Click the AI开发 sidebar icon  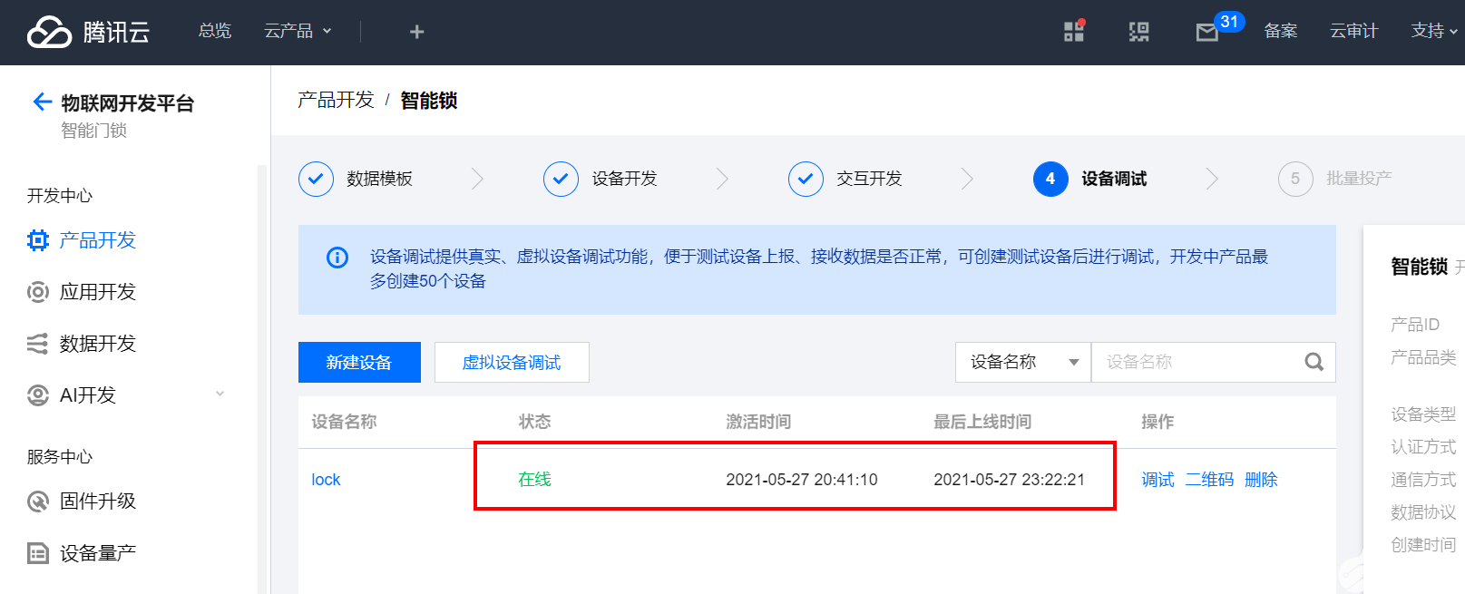[37, 395]
